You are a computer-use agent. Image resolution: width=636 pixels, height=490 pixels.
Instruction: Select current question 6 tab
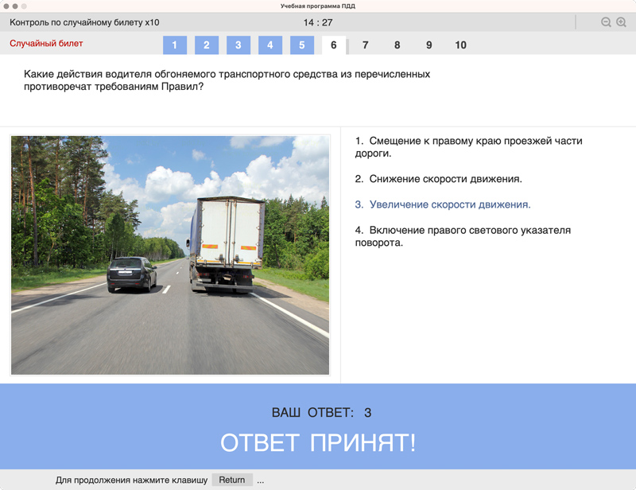pyautogui.click(x=334, y=45)
